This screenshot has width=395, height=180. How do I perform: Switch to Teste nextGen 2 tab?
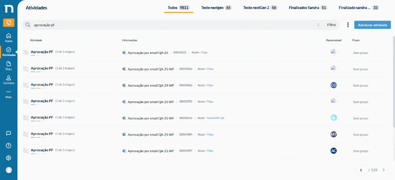(x=260, y=8)
